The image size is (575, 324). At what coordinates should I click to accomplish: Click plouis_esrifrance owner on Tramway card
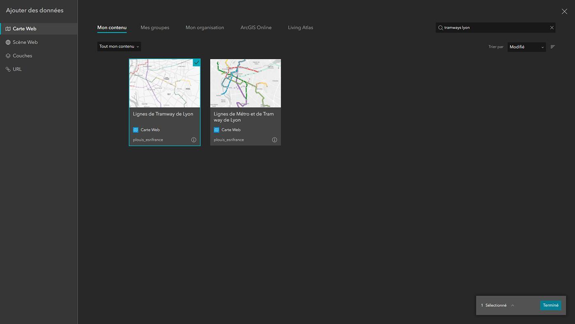click(x=148, y=140)
